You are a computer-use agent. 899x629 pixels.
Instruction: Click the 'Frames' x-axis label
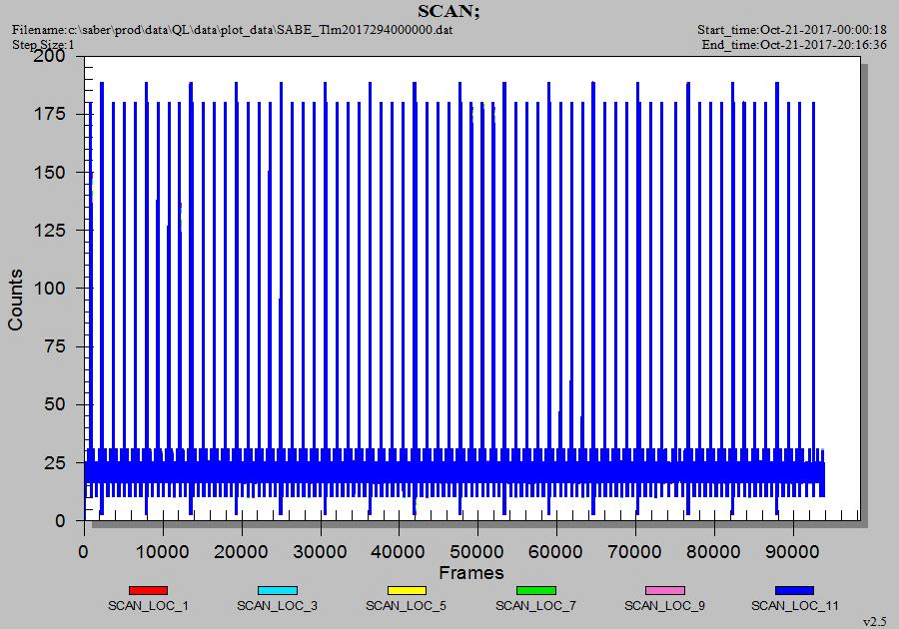tap(471, 573)
